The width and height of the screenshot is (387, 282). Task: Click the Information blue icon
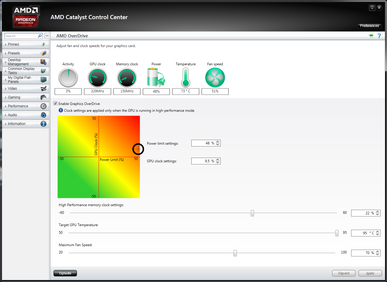pos(43,124)
